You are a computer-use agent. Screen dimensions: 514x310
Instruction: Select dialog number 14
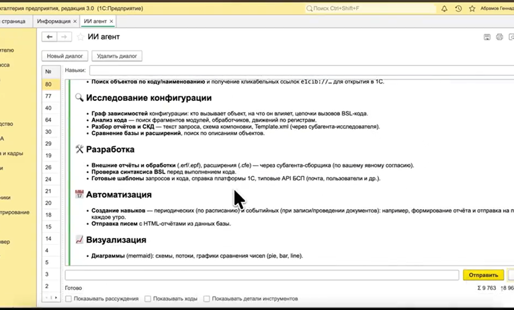(51, 239)
